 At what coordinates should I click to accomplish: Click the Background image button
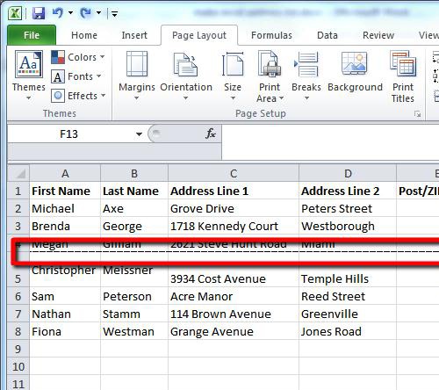(355, 72)
